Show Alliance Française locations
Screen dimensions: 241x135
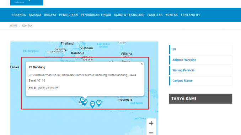[200, 60]
